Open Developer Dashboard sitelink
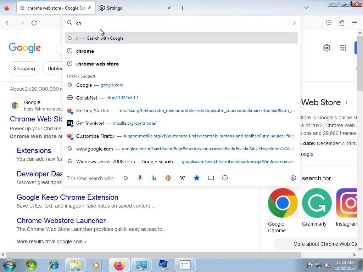This screenshot has width=363, height=272. tap(40, 174)
